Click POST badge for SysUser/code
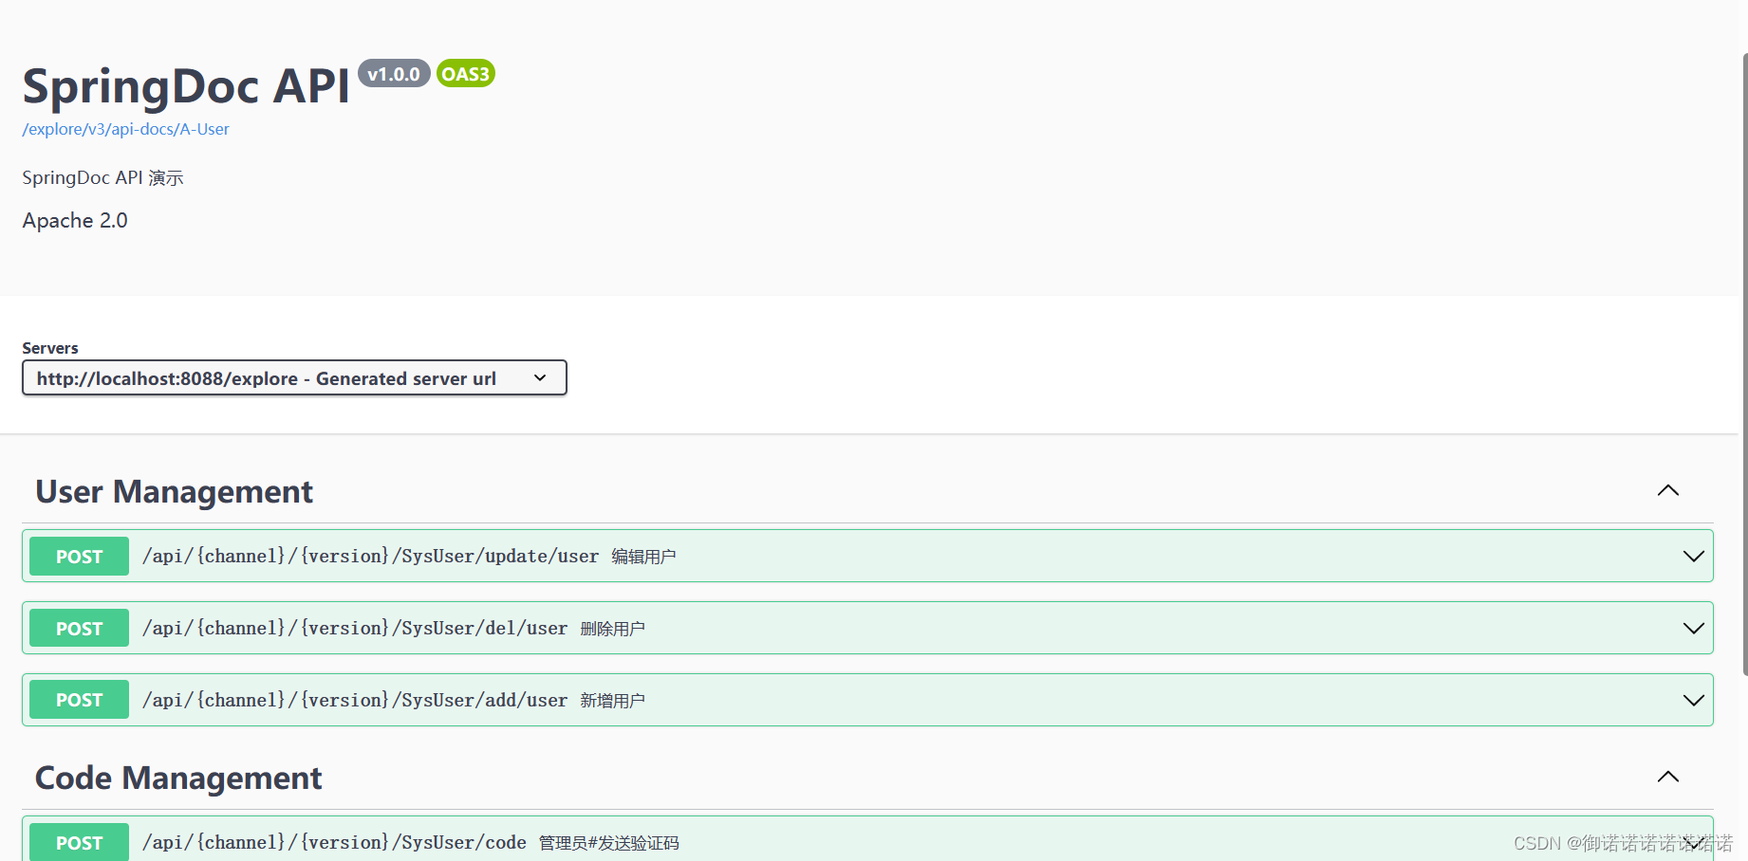 click(x=79, y=843)
